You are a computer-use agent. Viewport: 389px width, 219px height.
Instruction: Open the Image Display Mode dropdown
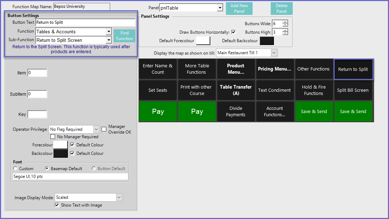click(x=119, y=197)
